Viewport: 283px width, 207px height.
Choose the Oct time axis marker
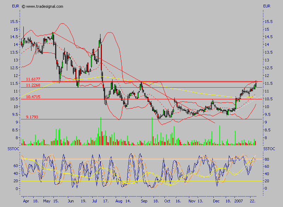pyautogui.click(x=167, y=200)
